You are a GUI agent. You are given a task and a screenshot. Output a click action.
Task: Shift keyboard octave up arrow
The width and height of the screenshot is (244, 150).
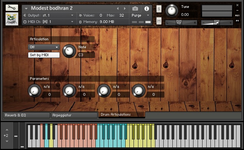[7, 130]
